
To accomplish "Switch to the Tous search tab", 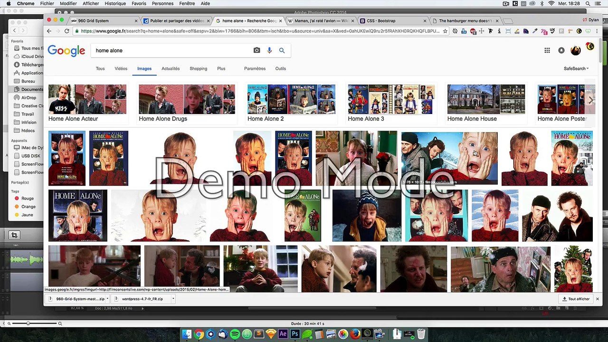I will pyautogui.click(x=100, y=68).
